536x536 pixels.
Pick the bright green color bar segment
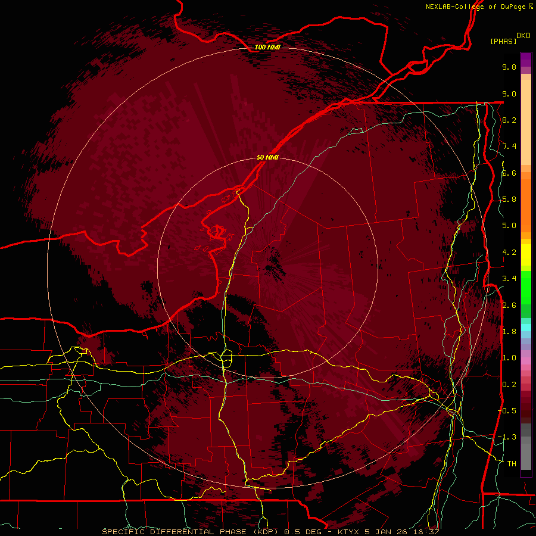pos(526,287)
